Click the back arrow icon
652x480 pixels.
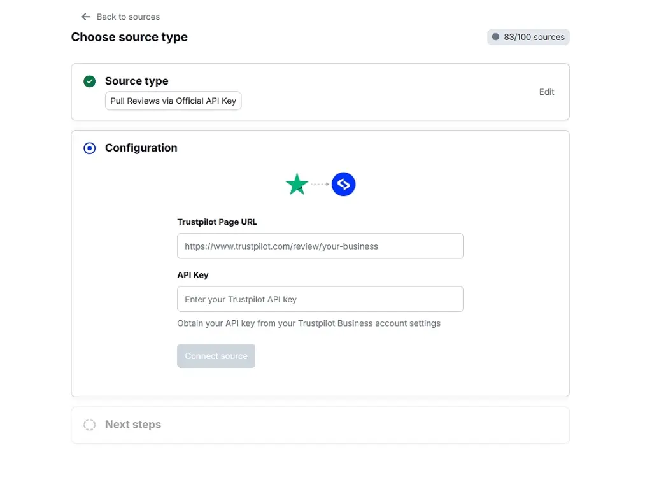pos(85,17)
